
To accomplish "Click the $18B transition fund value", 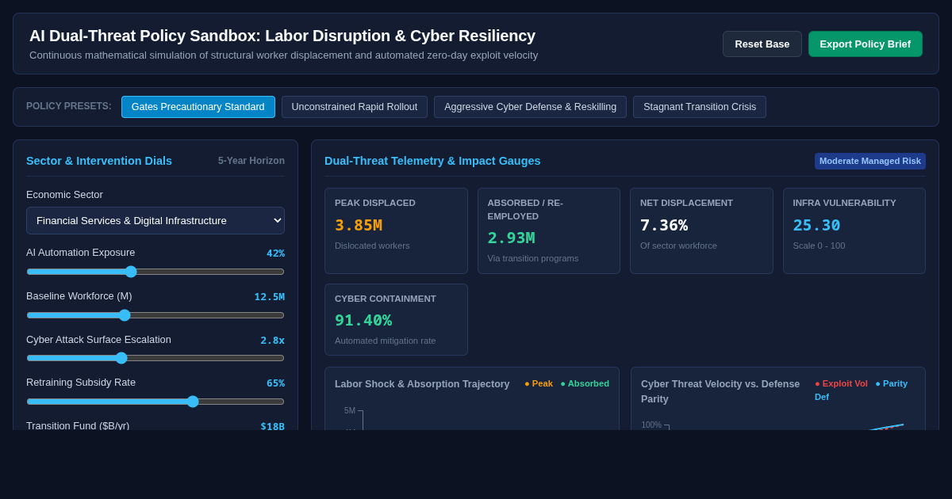I will coord(273,426).
